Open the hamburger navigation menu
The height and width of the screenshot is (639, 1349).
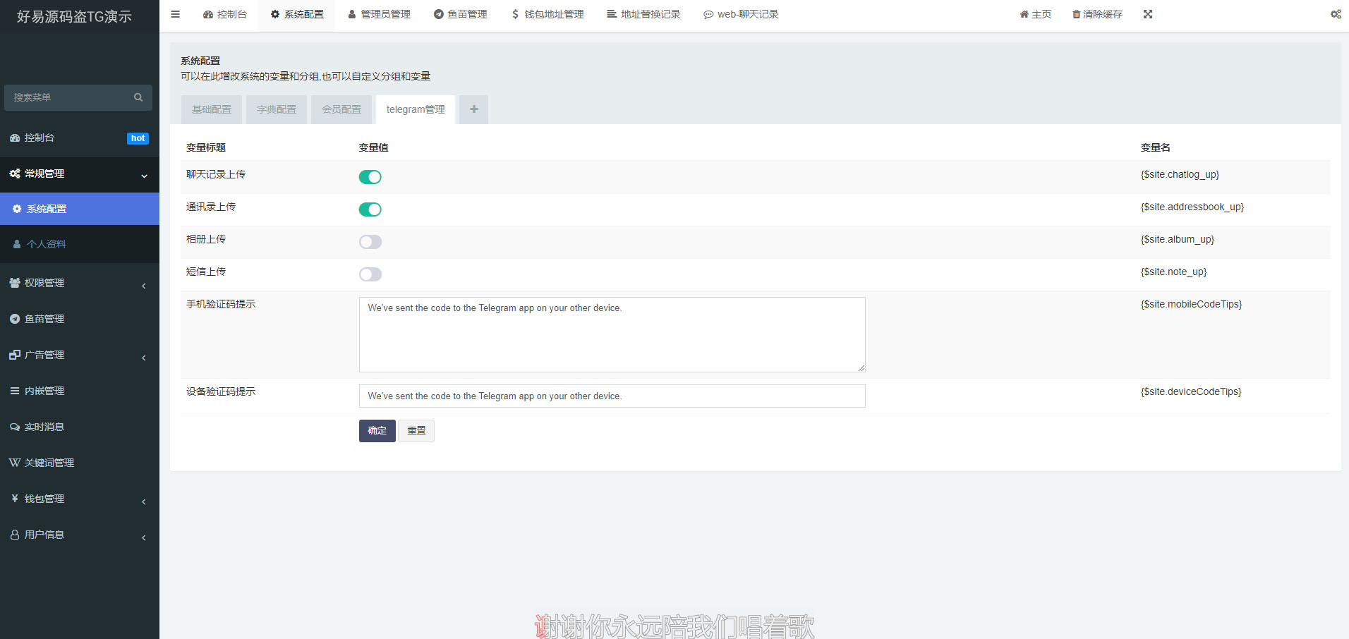(x=175, y=14)
